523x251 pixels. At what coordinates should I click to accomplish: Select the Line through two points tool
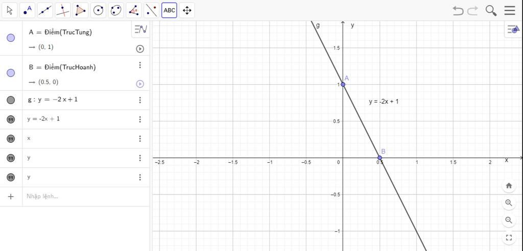[45, 10]
